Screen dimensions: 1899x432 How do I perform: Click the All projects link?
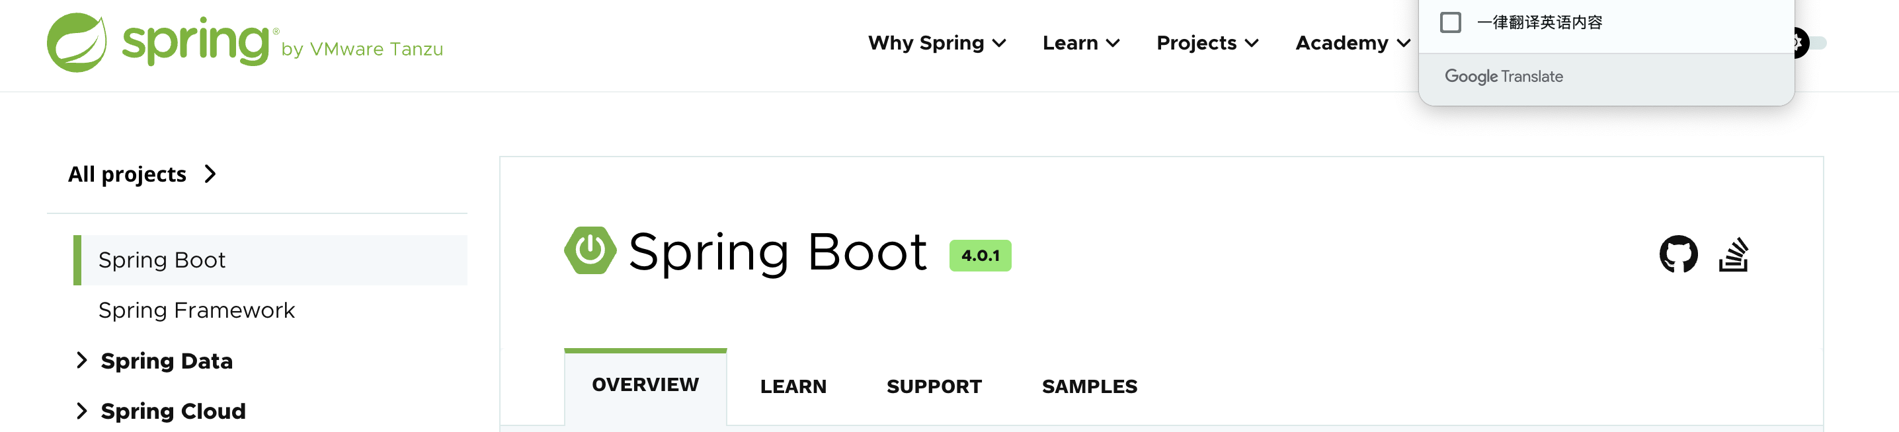point(127,174)
